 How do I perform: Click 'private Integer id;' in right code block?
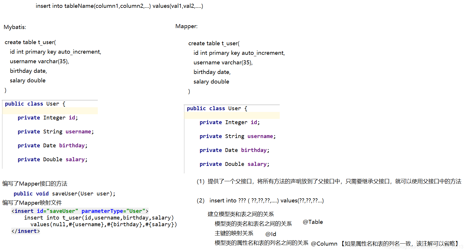230,122
